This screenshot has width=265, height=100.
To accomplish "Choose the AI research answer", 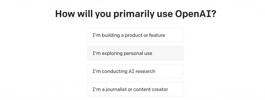I will click(x=136, y=71).
